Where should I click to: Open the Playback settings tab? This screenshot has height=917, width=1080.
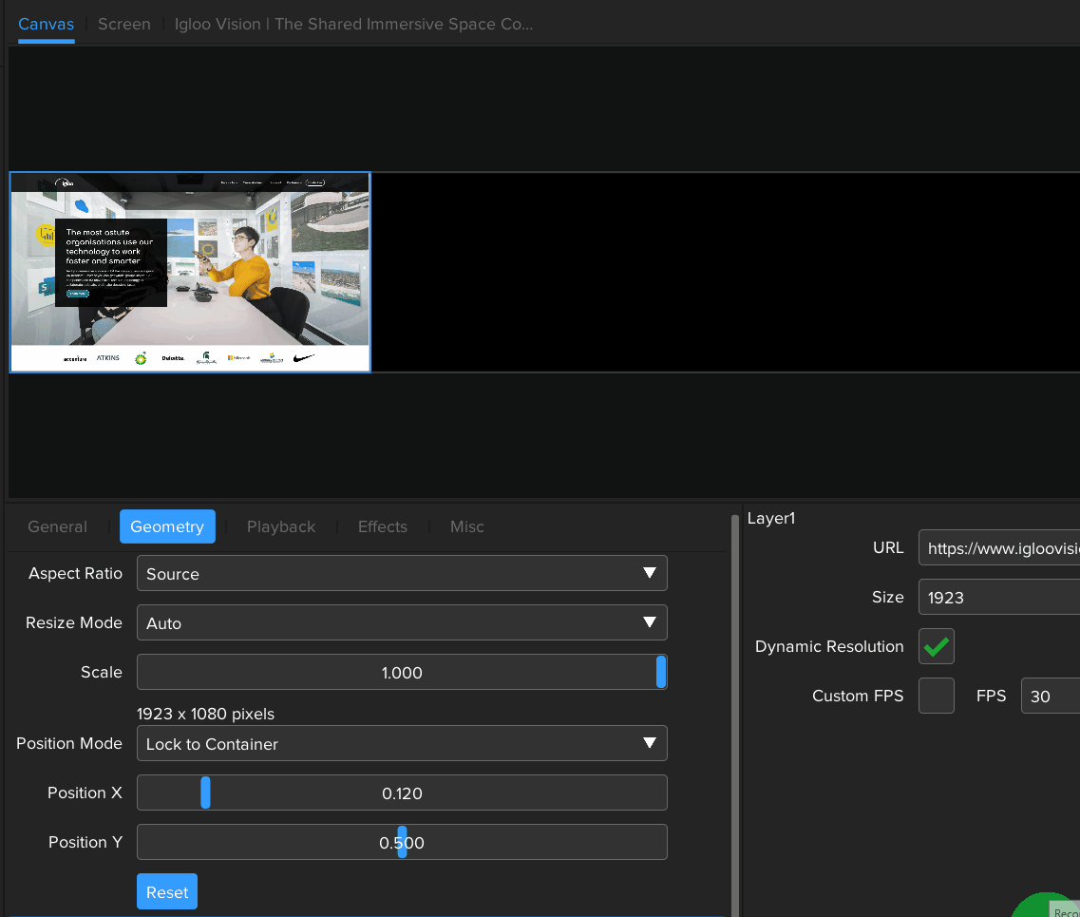pos(281,526)
